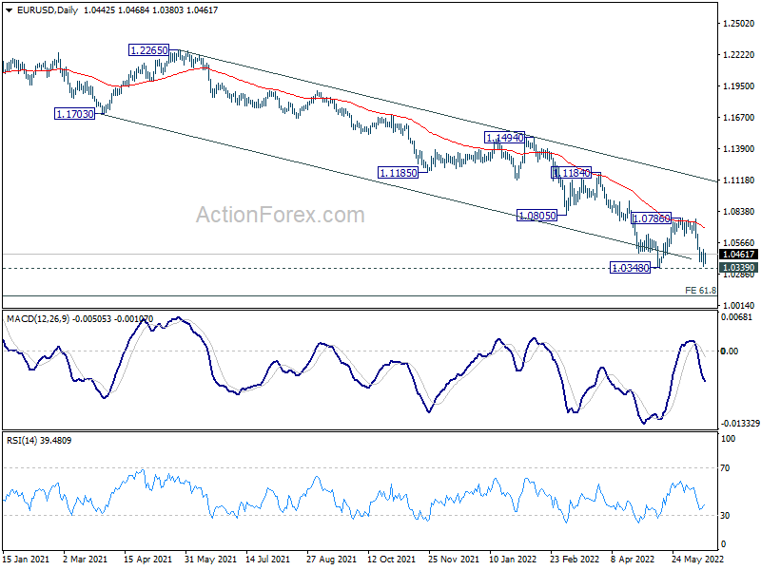Click the 1.03480 low label
761x570 pixels.
pyautogui.click(x=630, y=268)
